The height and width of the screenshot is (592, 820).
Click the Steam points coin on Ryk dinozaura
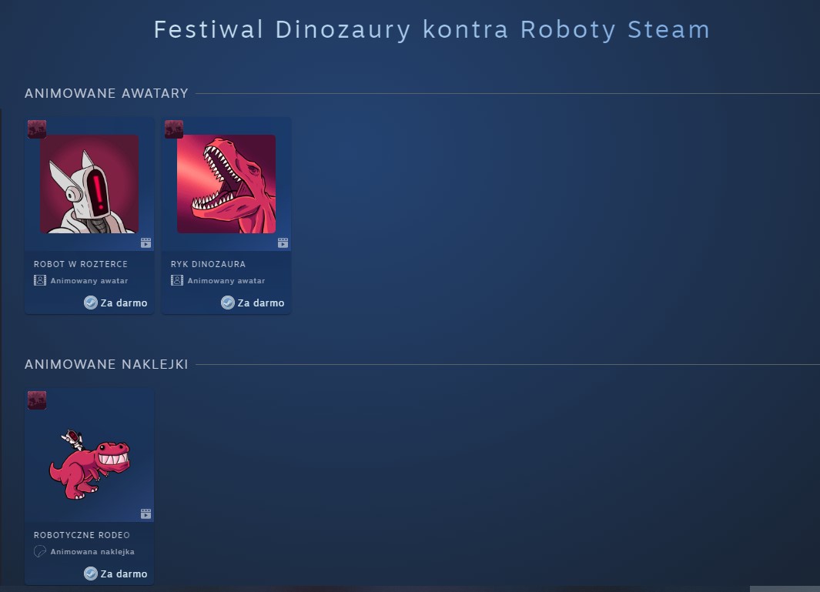228,303
